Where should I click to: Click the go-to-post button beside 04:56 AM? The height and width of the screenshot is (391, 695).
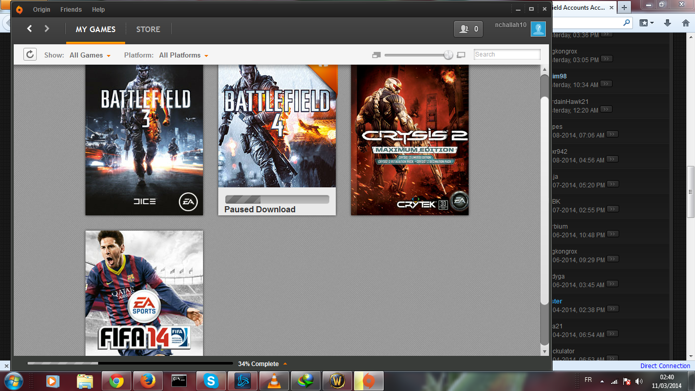coord(612,159)
